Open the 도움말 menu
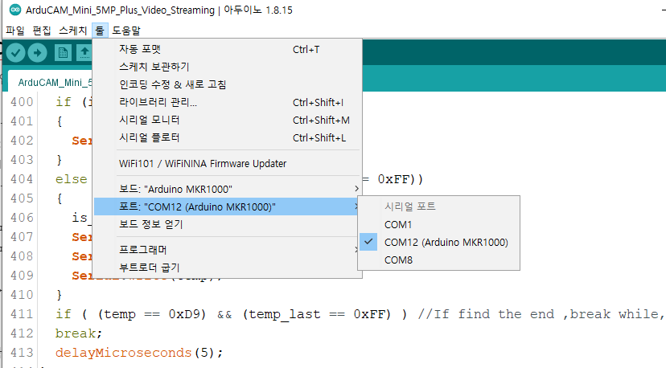 click(x=126, y=31)
